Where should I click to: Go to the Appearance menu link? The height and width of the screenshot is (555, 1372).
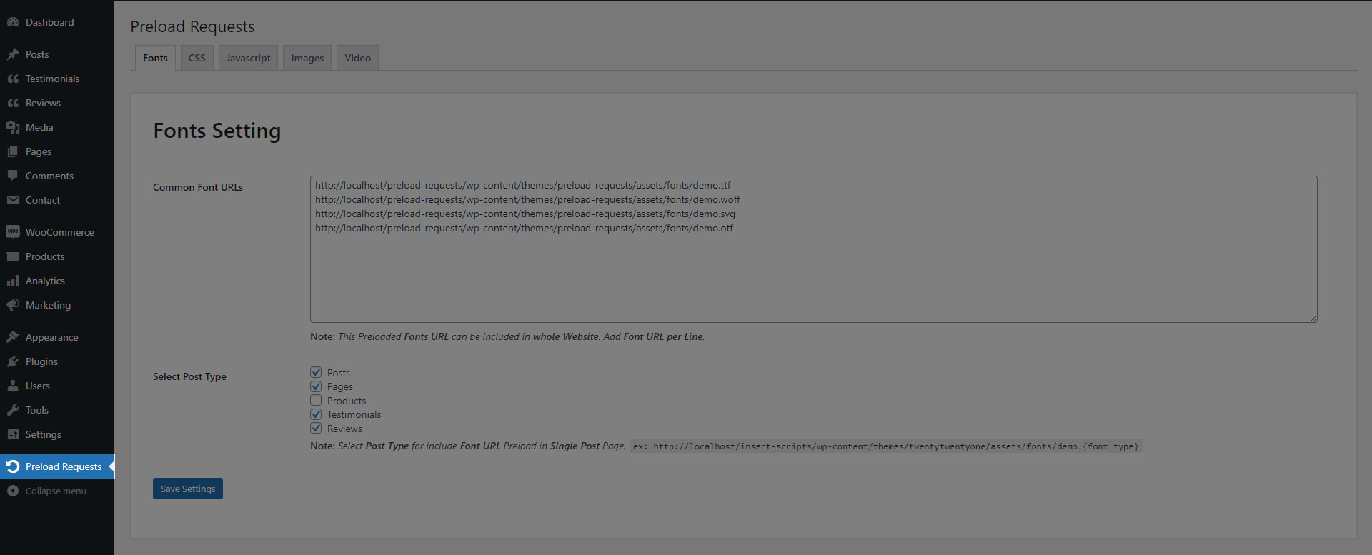57,337
